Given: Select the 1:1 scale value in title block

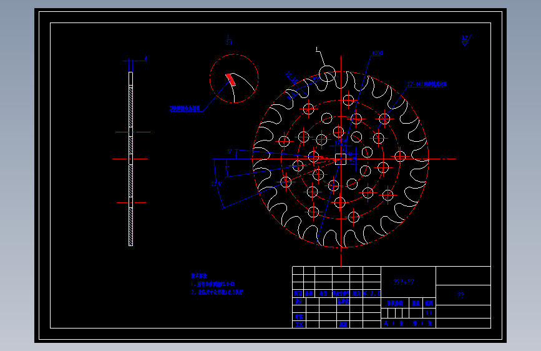Looking at the screenshot, I should click(429, 314).
